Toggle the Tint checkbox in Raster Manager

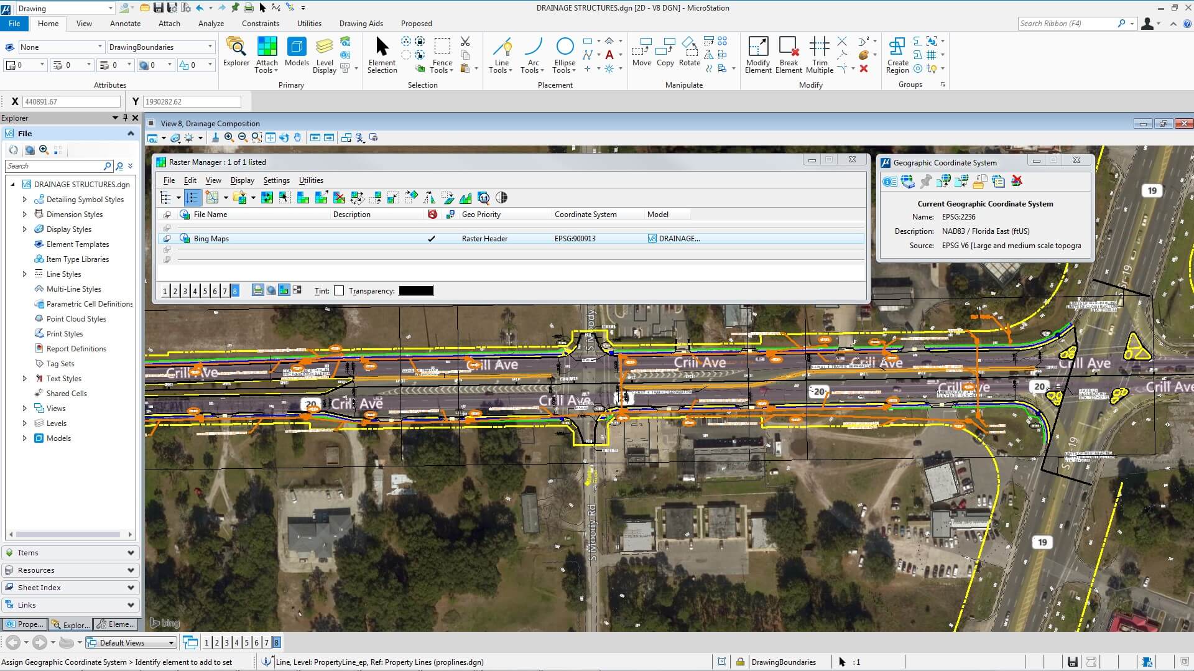click(x=339, y=290)
